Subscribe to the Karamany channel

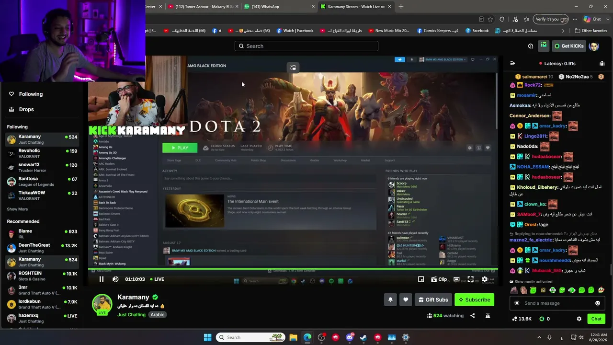tap(474, 299)
